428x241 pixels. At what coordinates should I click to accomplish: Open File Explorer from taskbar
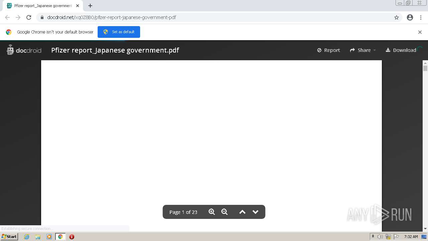(38, 237)
